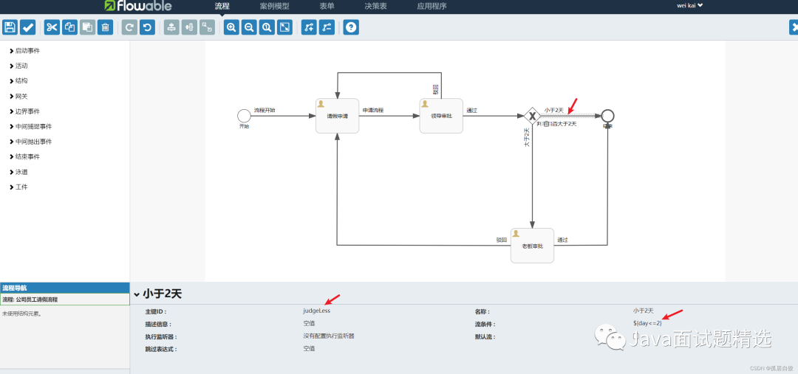This screenshot has height=374, width=798.
Task: Switch to the 表单 tab
Action: (x=327, y=7)
